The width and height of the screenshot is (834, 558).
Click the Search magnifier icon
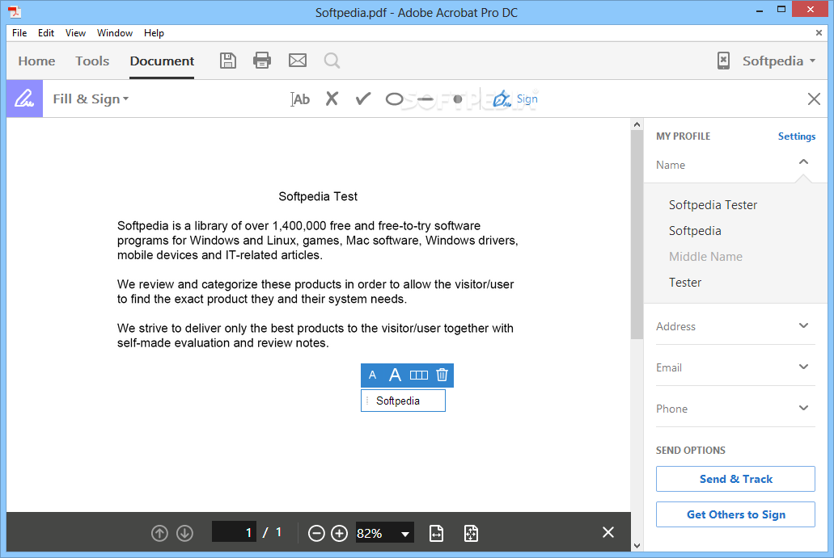[332, 61]
